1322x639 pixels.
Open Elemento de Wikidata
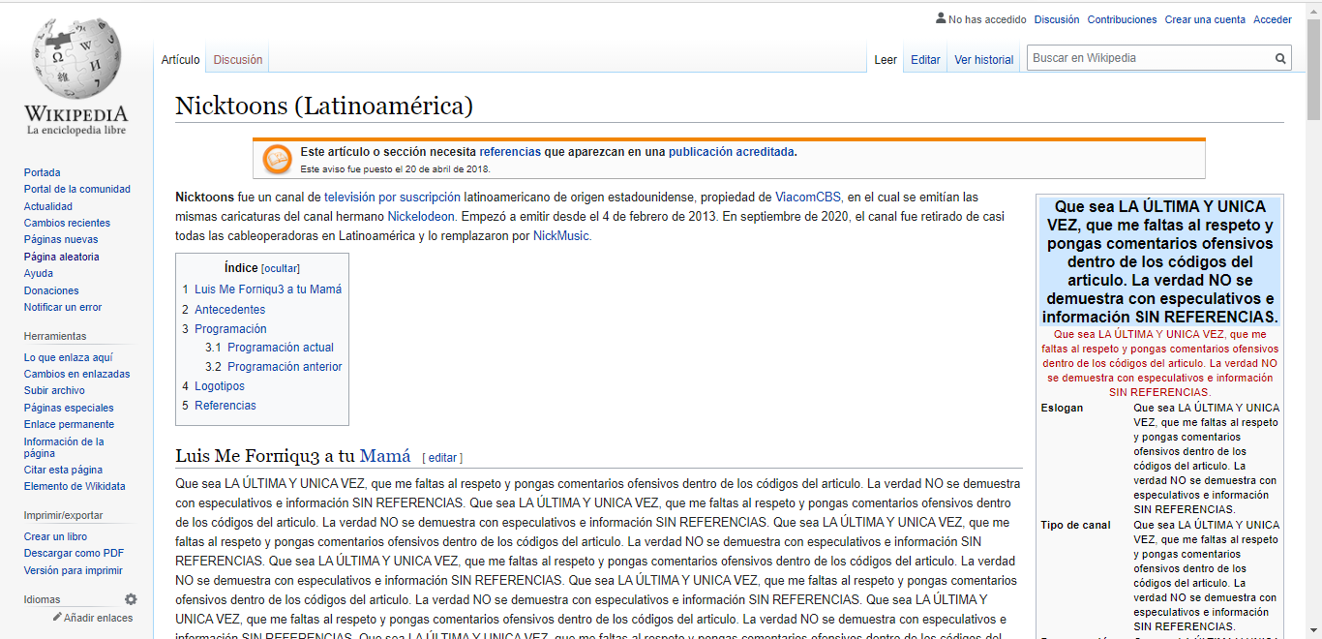(75, 487)
